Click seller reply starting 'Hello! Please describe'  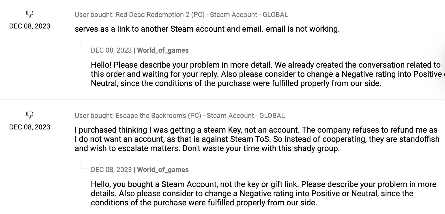(x=265, y=74)
